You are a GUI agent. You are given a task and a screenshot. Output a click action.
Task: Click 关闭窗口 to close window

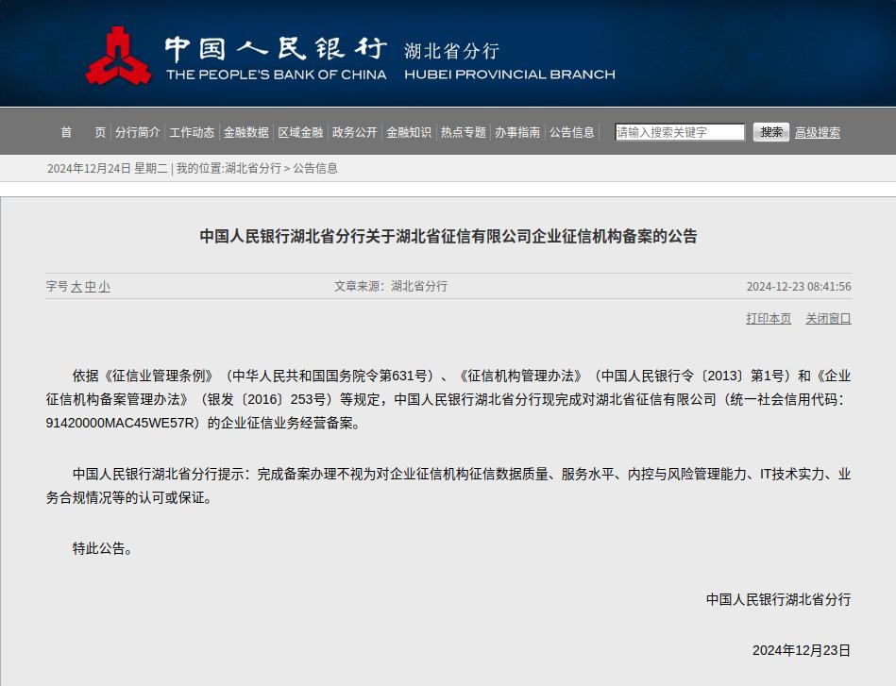click(x=828, y=319)
